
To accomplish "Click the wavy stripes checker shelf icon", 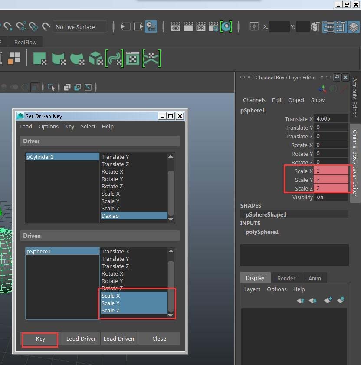I will pyautogui.click(x=114, y=58).
